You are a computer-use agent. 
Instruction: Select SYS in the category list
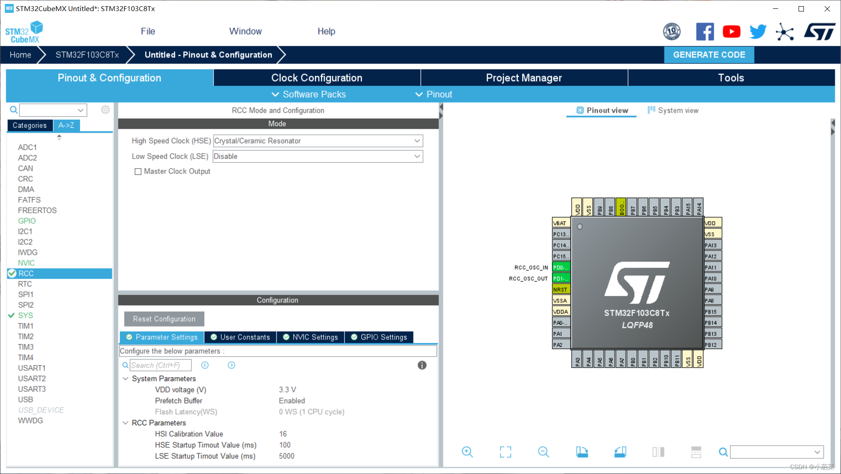pyautogui.click(x=25, y=316)
